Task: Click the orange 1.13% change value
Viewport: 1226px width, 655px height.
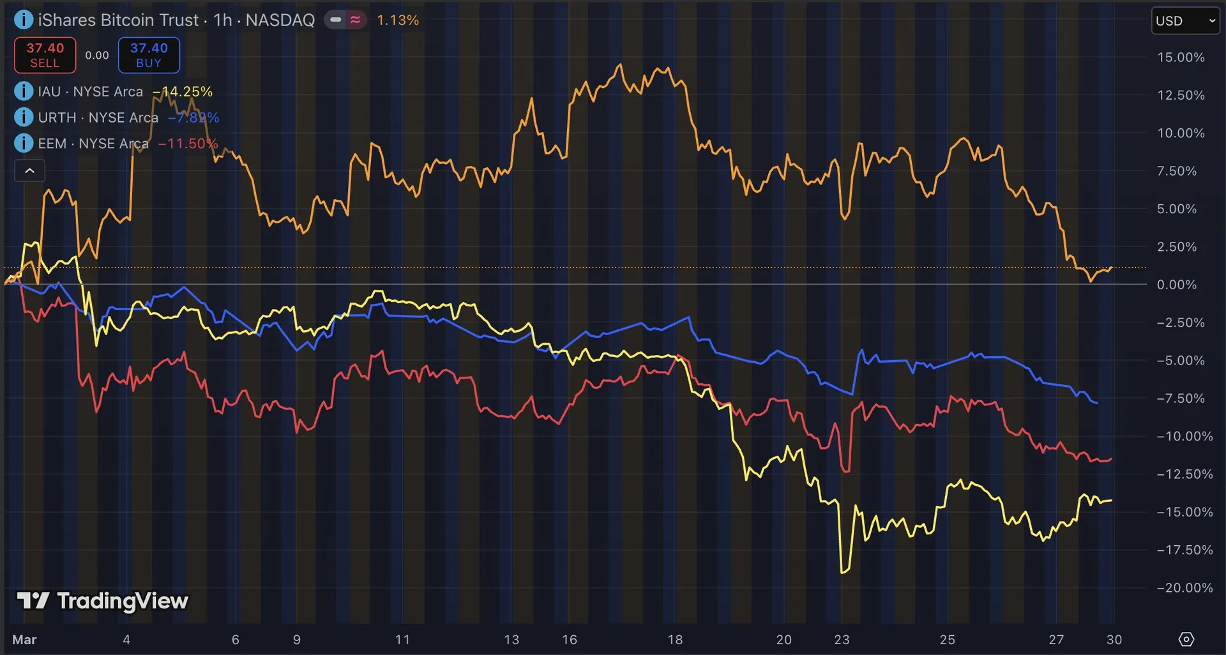Action: 397,20
